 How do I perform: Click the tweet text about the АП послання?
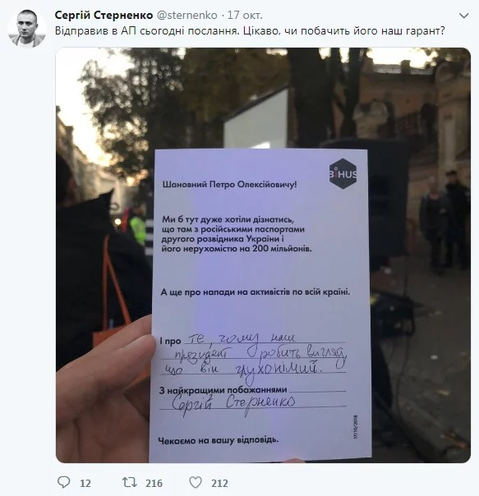point(250,31)
